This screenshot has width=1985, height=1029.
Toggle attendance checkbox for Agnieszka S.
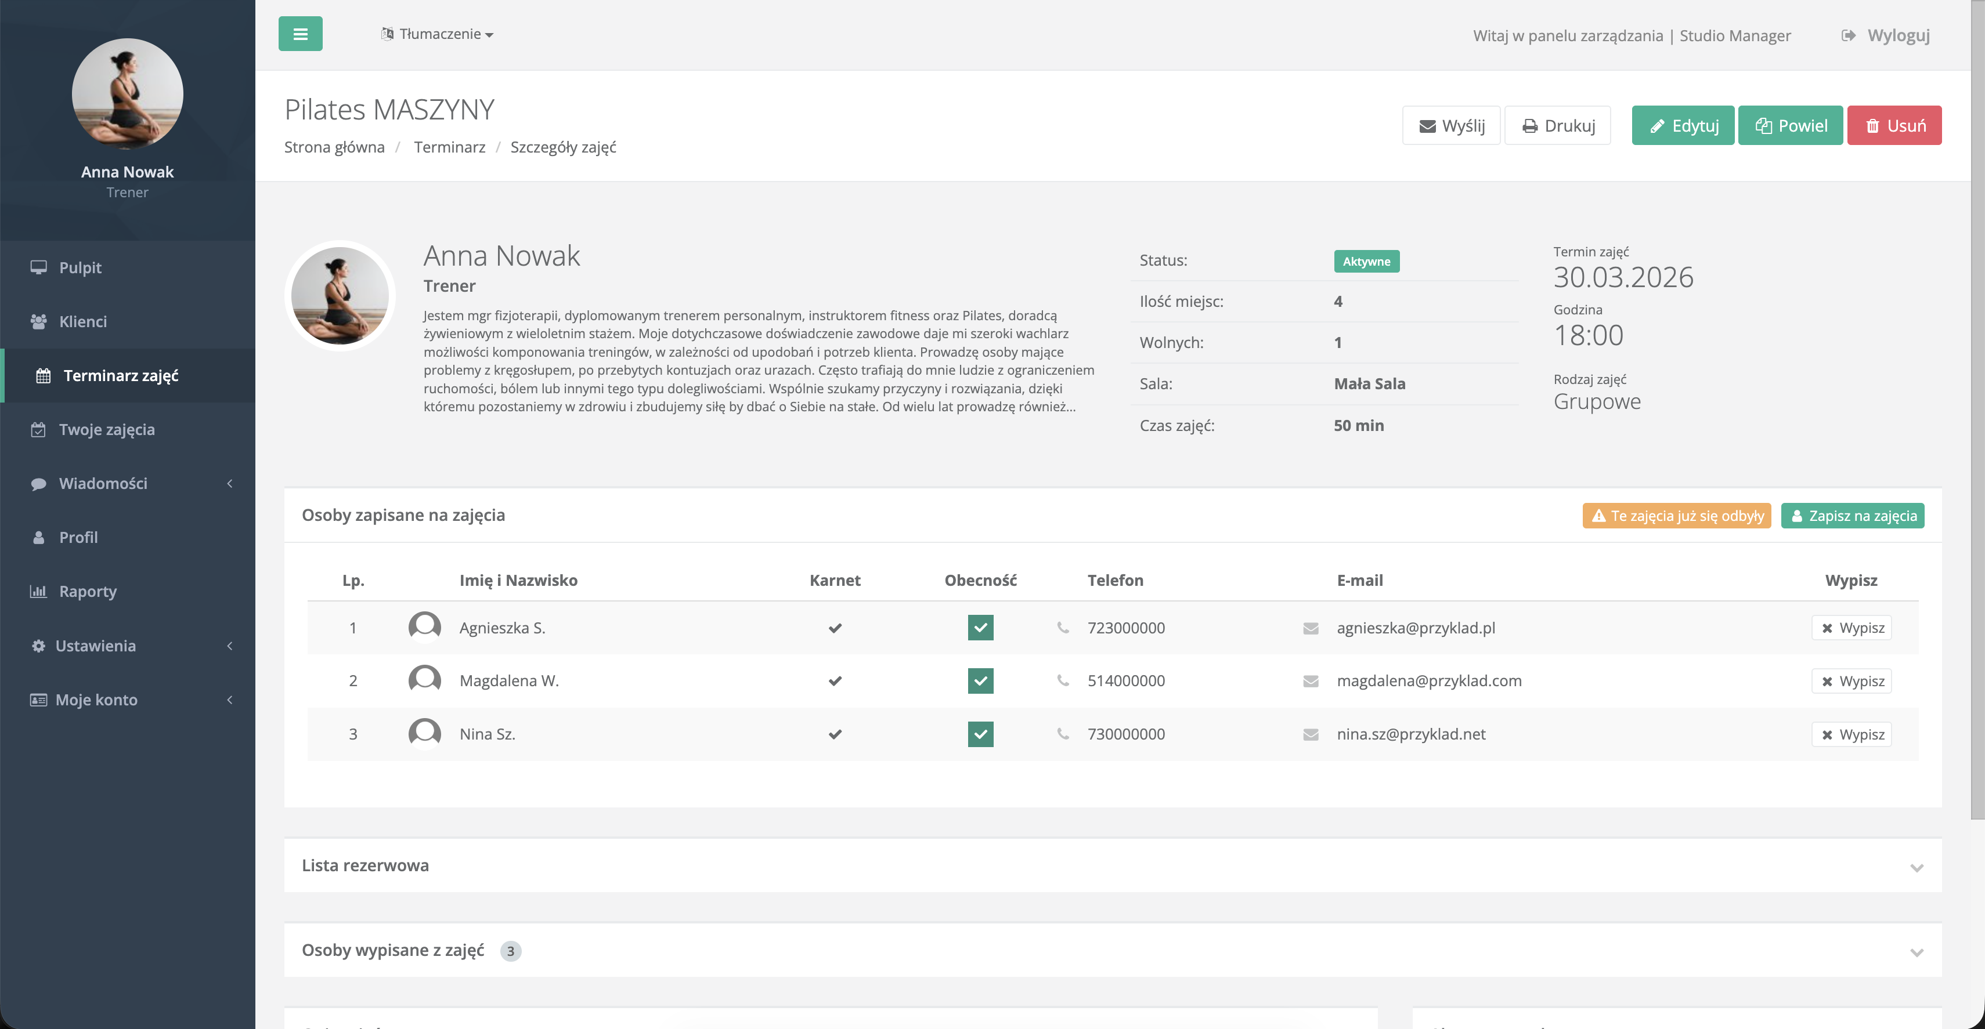[x=980, y=628]
